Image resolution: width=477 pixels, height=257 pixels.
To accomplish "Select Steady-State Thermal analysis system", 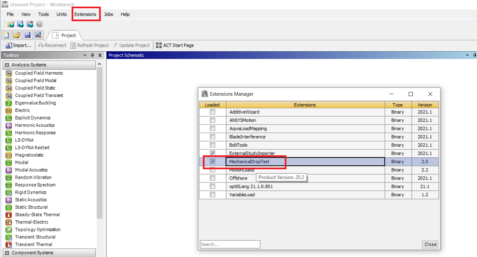I will [x=37, y=215].
